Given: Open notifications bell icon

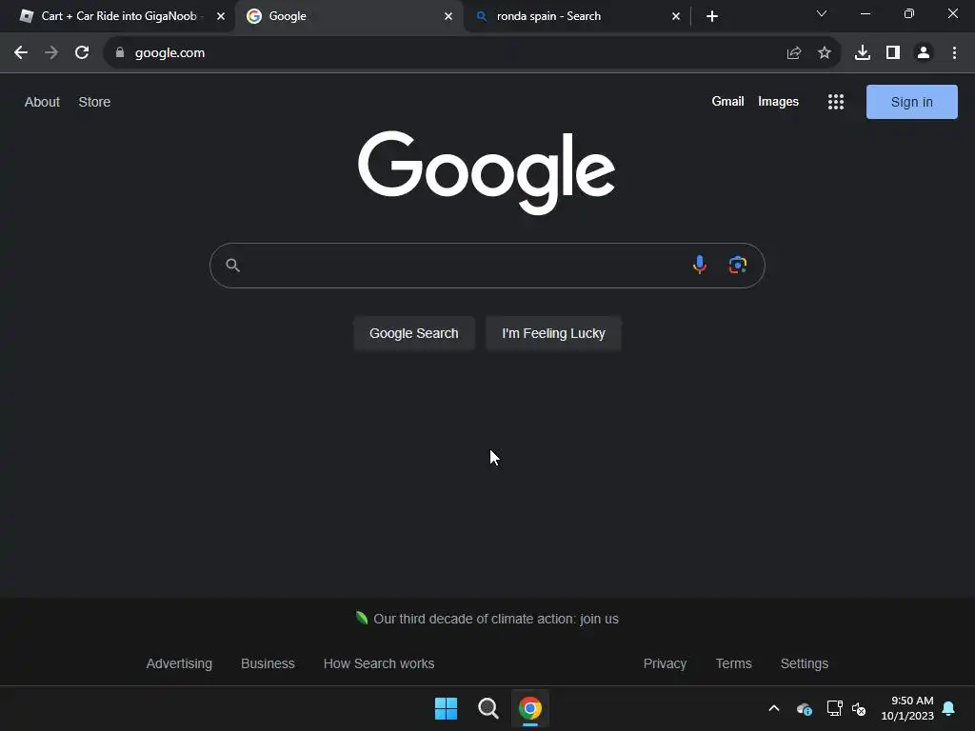Looking at the screenshot, I should pyautogui.click(x=949, y=708).
